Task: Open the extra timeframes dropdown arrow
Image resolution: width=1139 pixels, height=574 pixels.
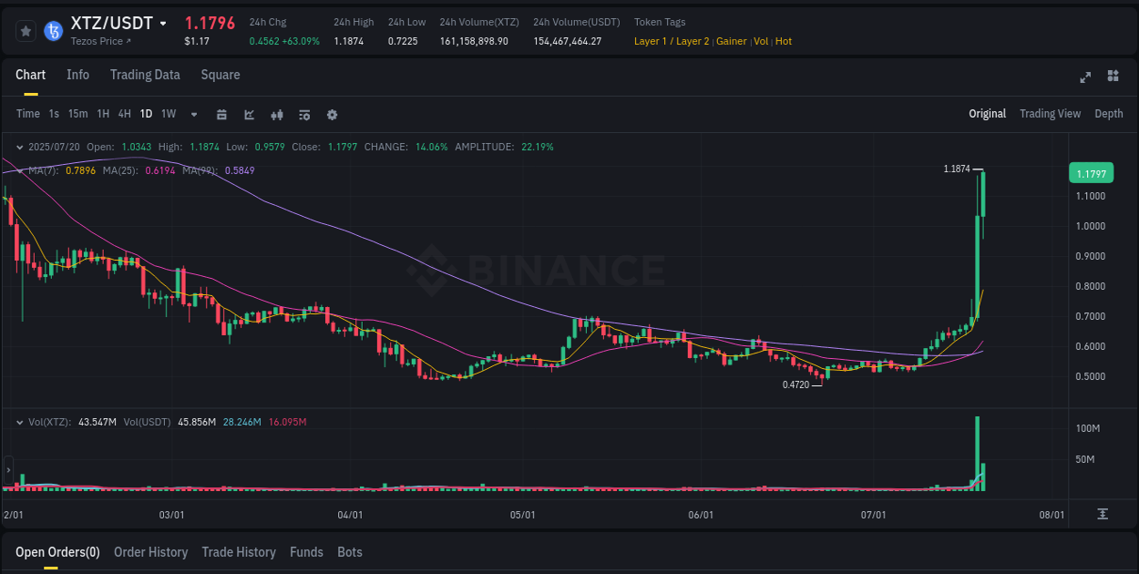Action: tap(192, 115)
